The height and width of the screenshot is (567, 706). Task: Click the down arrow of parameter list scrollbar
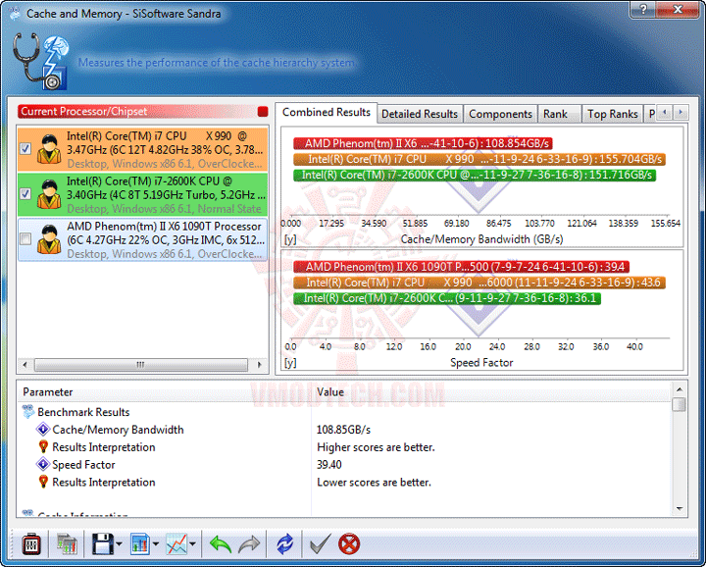click(x=679, y=509)
